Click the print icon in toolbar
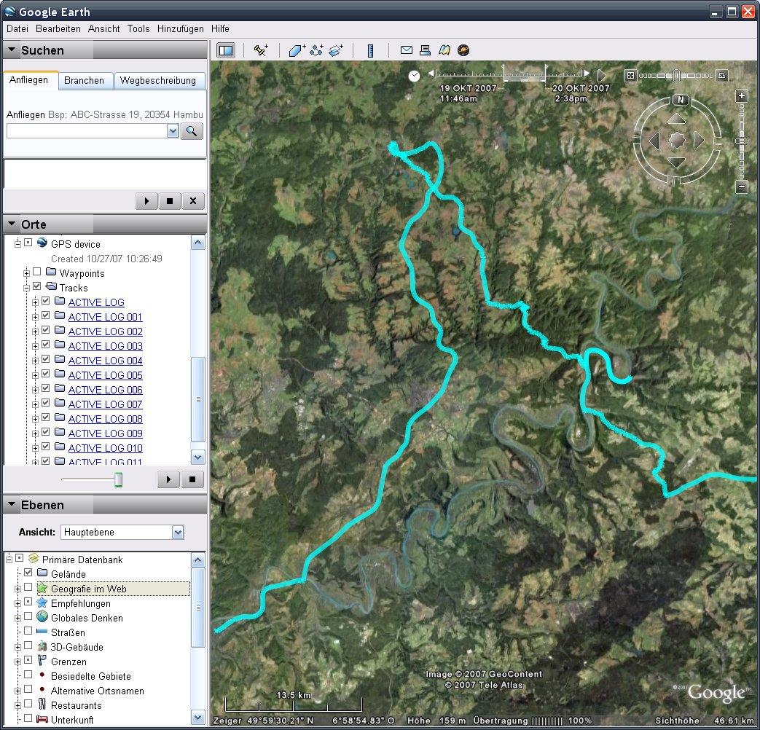 [x=426, y=50]
